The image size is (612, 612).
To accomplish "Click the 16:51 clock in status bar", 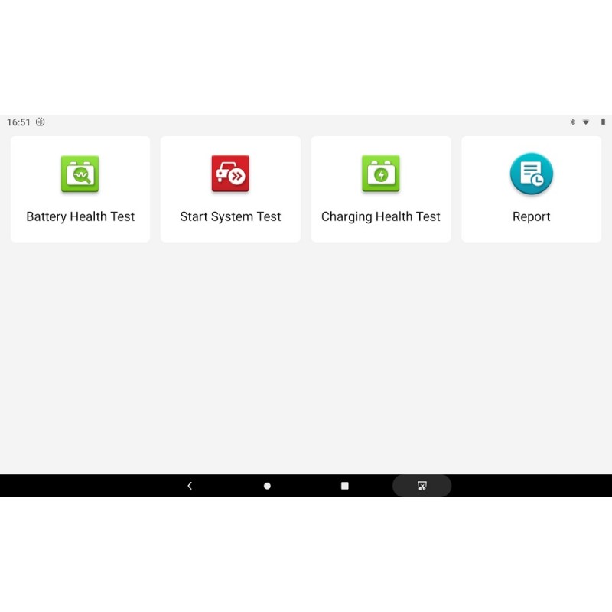I will point(18,122).
